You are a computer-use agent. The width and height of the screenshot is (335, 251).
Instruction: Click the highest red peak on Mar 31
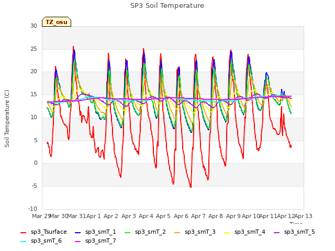(73, 47)
